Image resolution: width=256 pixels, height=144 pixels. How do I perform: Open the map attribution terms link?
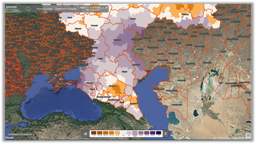pyautogui.click(x=242, y=138)
